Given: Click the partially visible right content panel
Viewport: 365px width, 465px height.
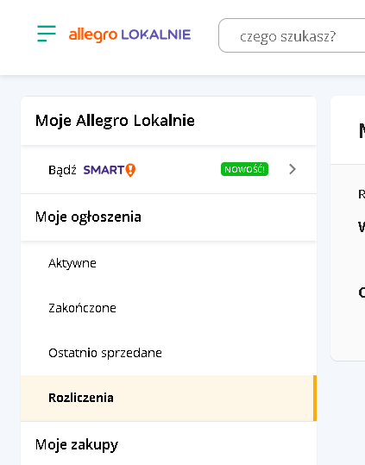Looking at the screenshot, I should pyautogui.click(x=348, y=229).
